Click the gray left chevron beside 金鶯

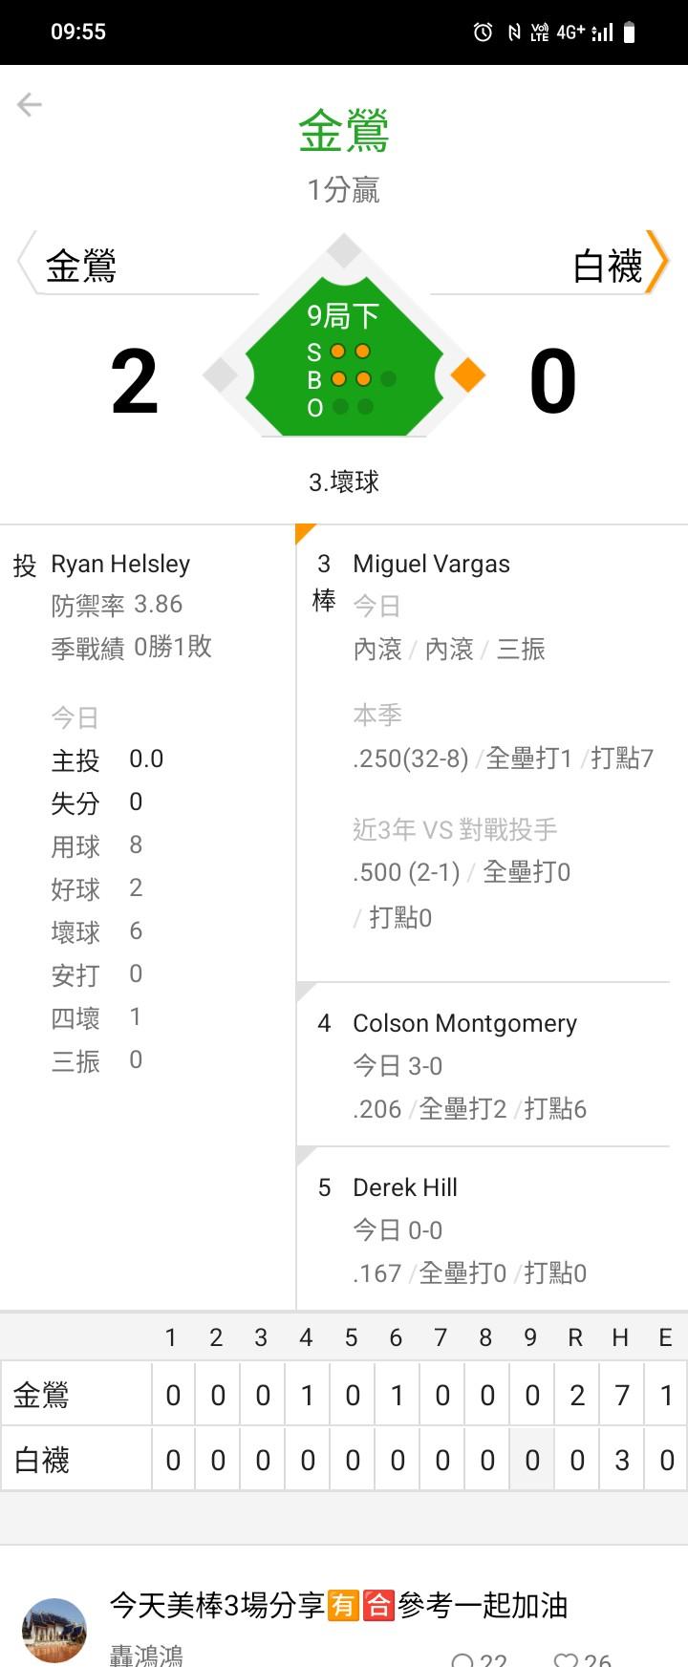(27, 261)
